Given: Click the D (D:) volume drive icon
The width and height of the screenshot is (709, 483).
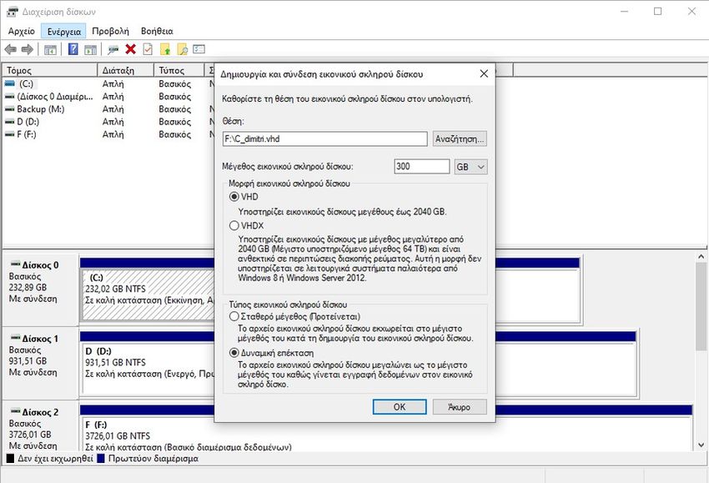Looking at the screenshot, I should [10, 122].
